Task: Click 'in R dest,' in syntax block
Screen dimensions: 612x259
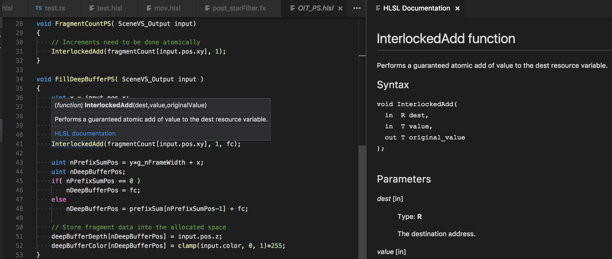Action: (406, 115)
